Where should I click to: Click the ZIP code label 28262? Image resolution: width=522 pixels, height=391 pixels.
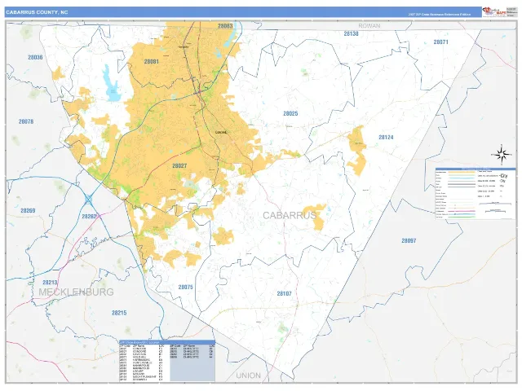pos(89,217)
